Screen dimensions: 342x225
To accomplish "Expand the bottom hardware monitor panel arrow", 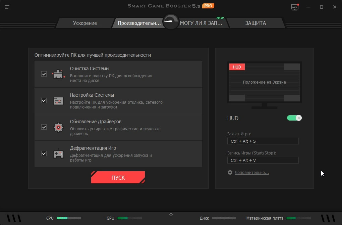I will (x=171, y=214).
